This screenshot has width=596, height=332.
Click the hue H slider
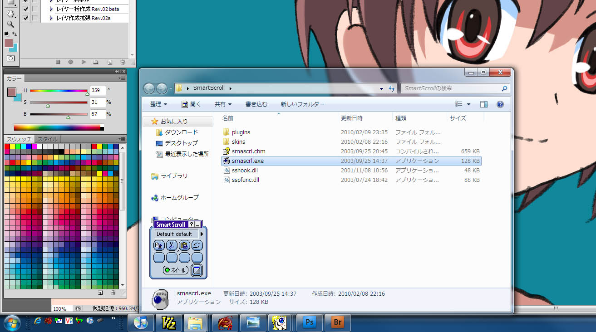pos(59,91)
